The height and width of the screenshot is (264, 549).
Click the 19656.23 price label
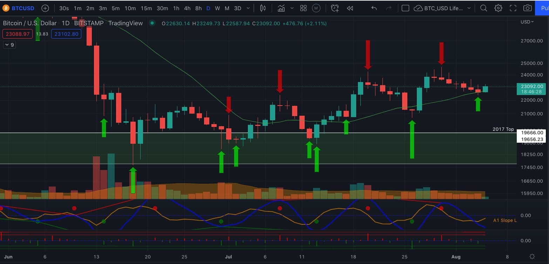point(531,139)
